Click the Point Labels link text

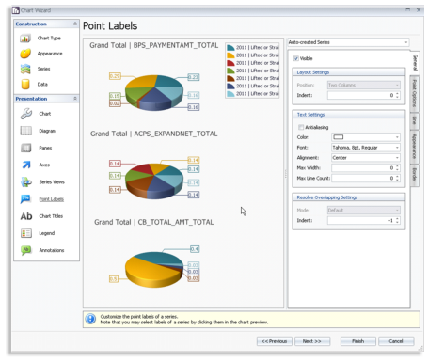pos(52,199)
